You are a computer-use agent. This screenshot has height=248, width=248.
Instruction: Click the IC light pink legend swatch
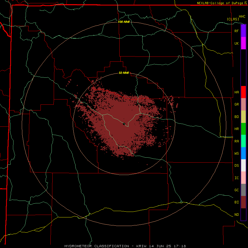point(243,178)
